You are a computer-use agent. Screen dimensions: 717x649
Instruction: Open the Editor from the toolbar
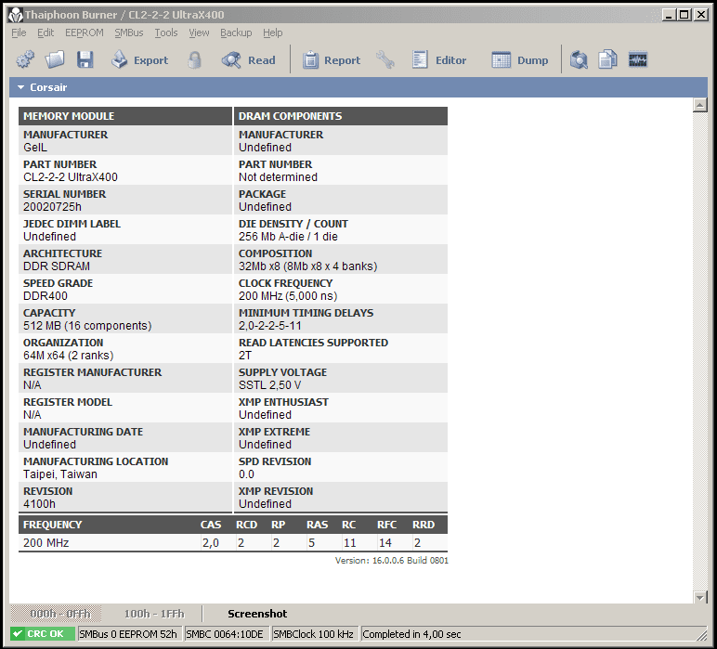[439, 59]
